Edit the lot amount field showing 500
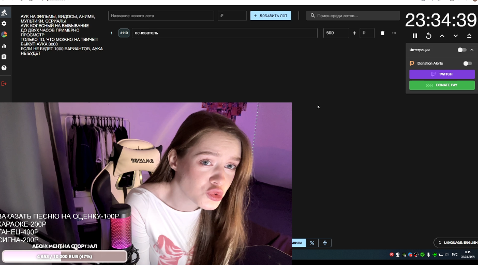The height and width of the screenshot is (265, 478). [336, 33]
